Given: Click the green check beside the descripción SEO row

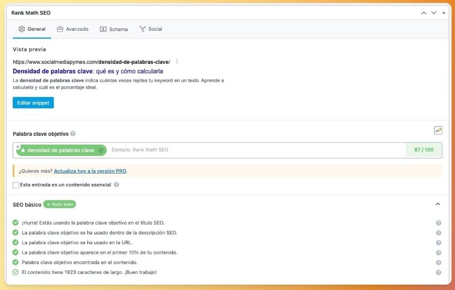Looking at the screenshot, I should point(16,232).
